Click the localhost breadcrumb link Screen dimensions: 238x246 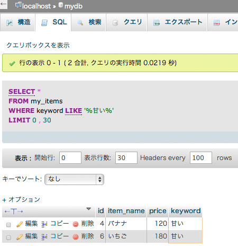tap(36, 6)
